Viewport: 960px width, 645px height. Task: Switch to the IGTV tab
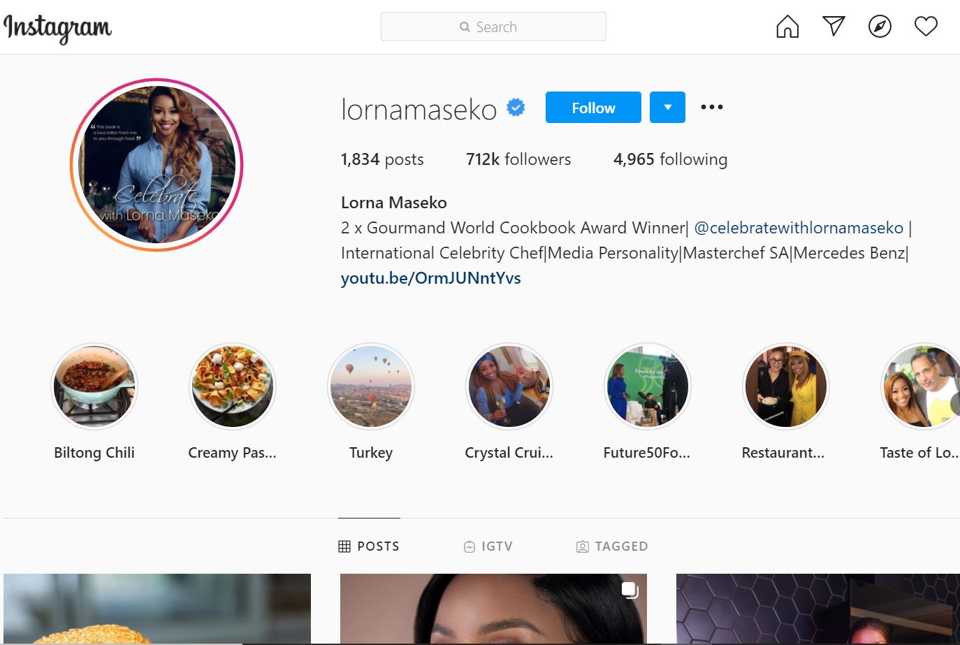(488, 546)
